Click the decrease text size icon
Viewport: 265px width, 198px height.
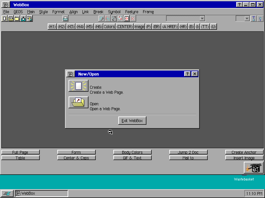[260, 18]
